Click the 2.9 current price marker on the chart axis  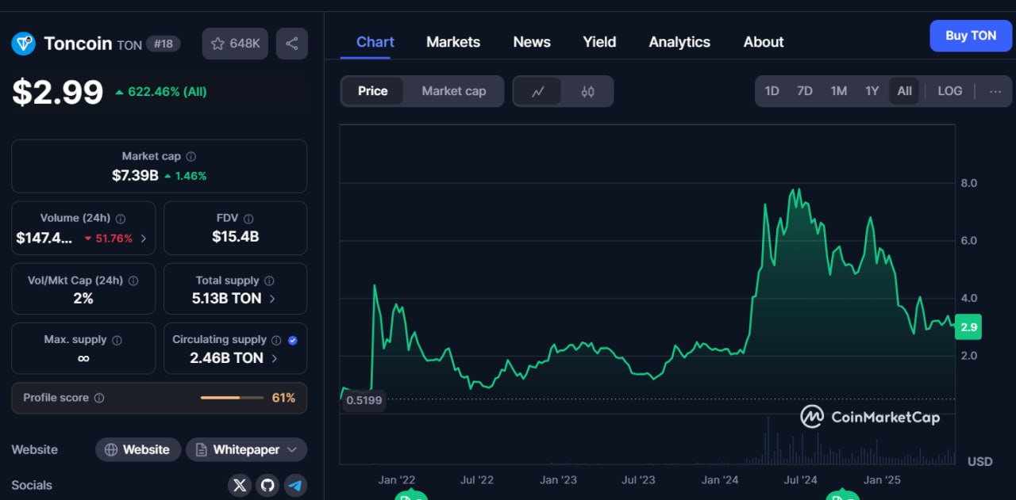[968, 326]
